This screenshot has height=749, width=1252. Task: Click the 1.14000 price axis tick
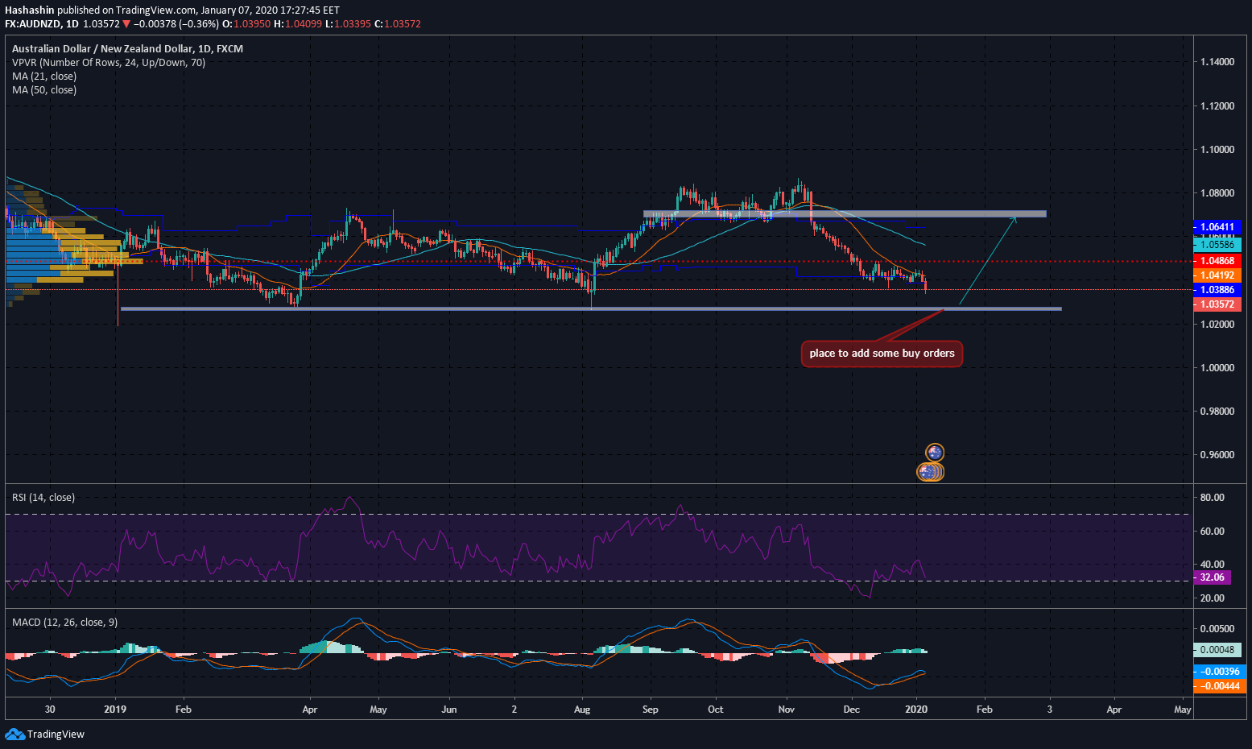coord(1217,62)
